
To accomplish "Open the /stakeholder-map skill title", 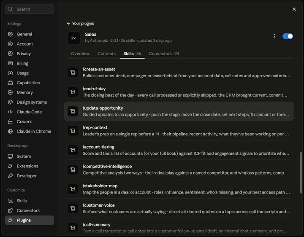I will [x=100, y=186].
